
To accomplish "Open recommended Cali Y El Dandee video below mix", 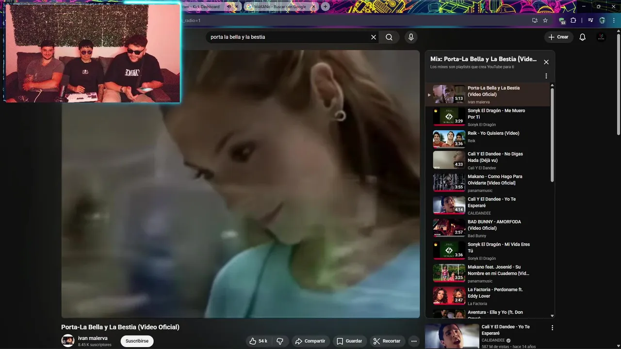I will (452, 336).
